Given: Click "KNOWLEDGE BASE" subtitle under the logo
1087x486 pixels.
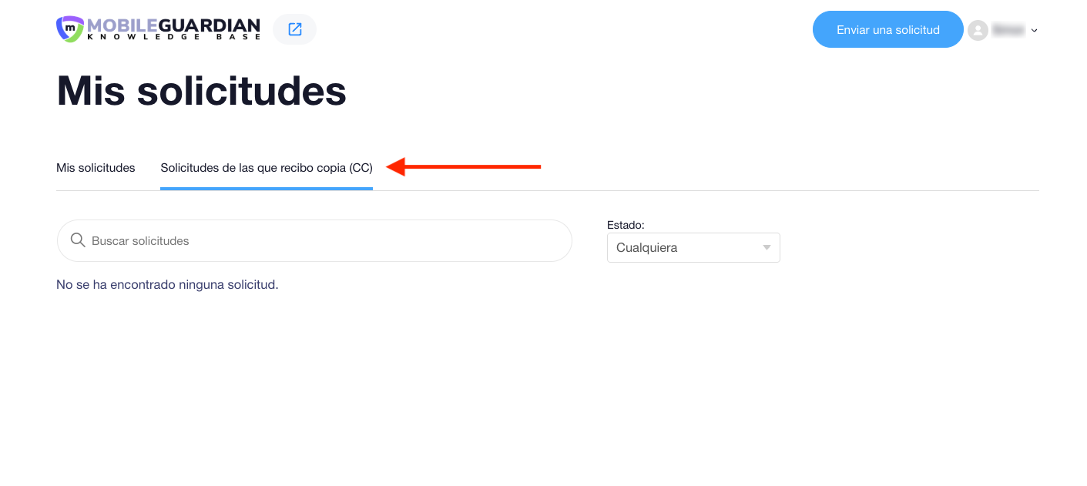Looking at the screenshot, I should [x=173, y=36].
